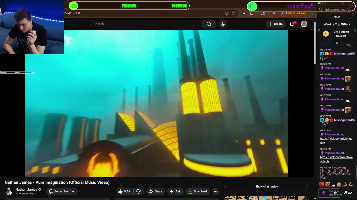Click the Ask button
The height and width of the screenshot is (200, 357).
click(x=175, y=191)
